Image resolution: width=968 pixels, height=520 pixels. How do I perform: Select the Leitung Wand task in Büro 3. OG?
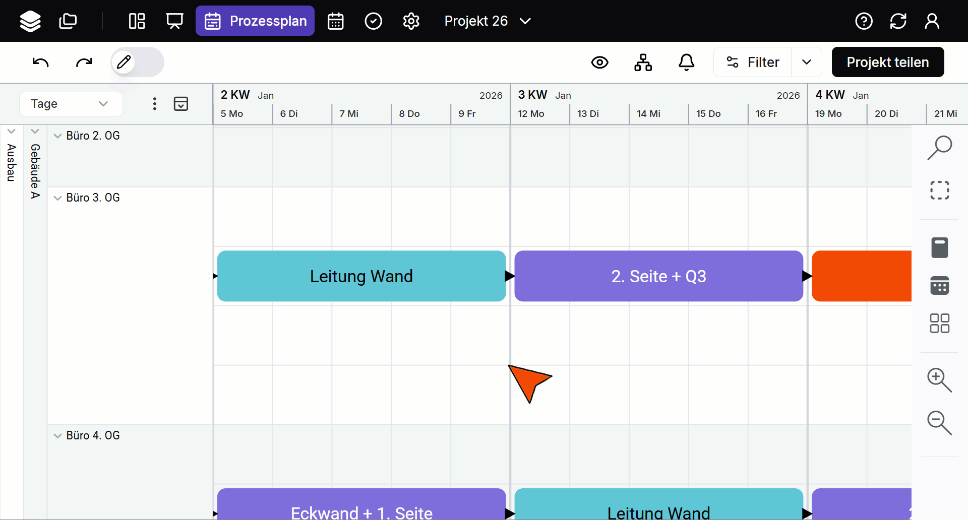[x=361, y=276]
